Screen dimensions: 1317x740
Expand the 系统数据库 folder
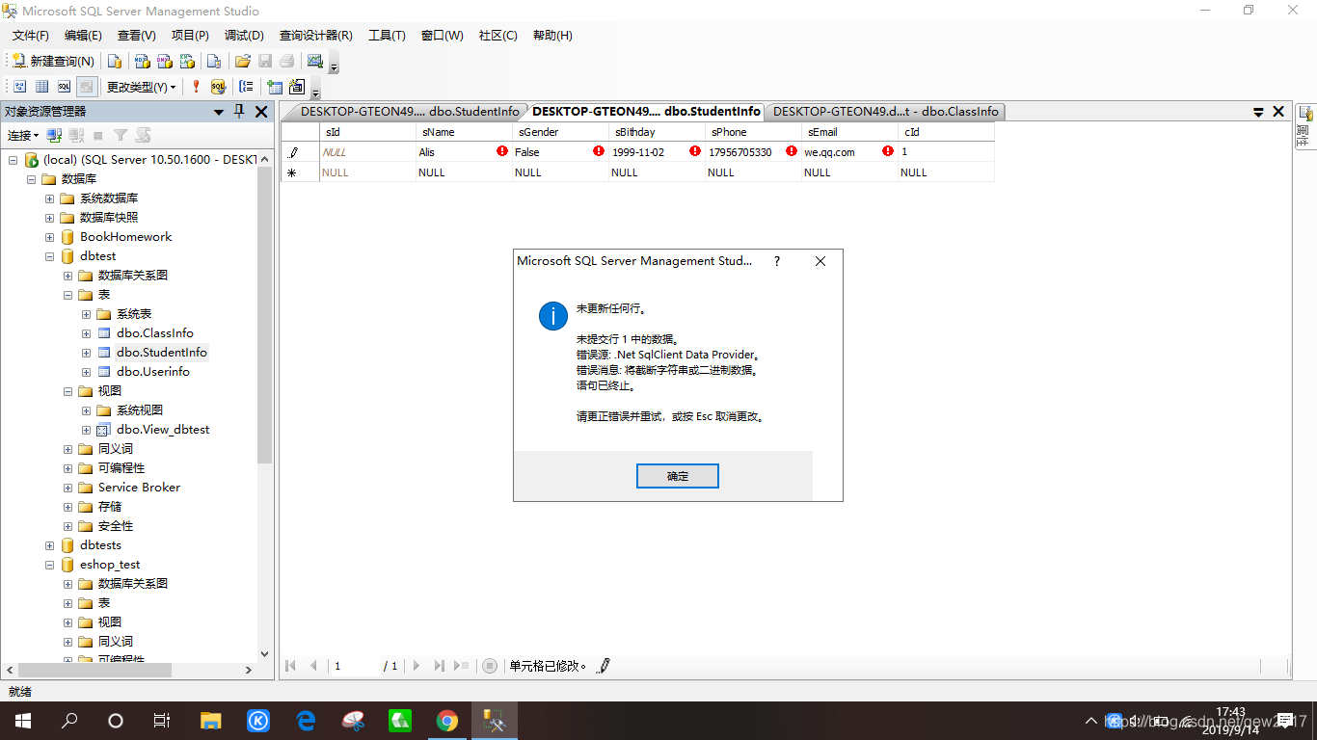tap(50, 198)
